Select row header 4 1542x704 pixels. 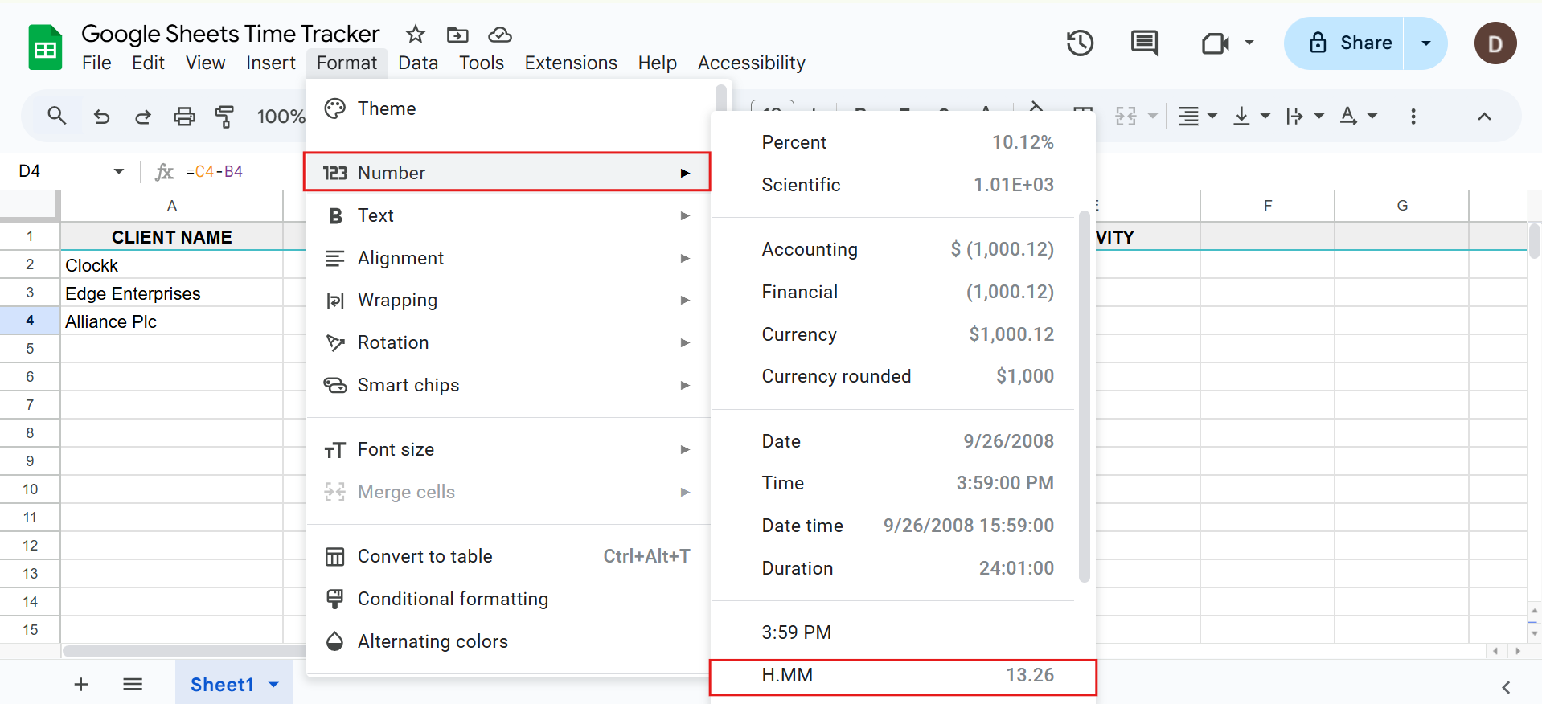[x=30, y=321]
